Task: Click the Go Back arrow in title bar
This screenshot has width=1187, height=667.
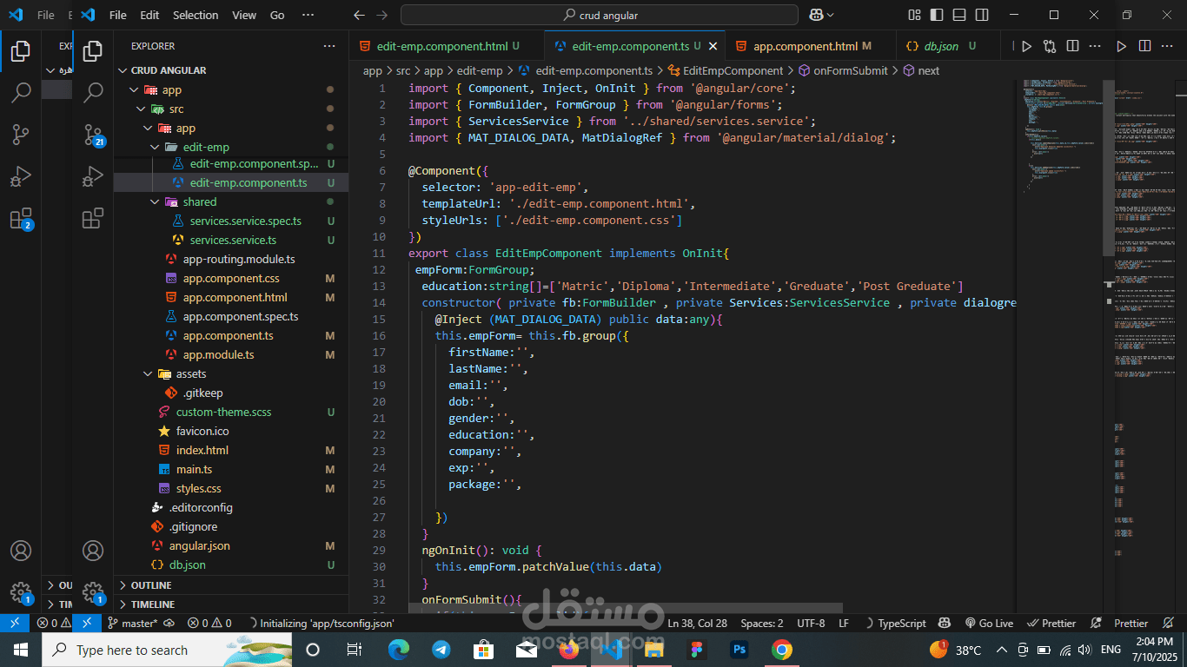Action: tap(360, 15)
